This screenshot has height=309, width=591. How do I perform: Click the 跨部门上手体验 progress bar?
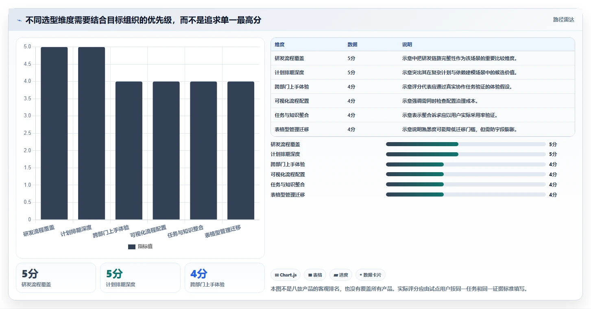466,164
